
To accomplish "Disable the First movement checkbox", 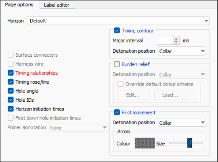I will (x=117, y=112).
